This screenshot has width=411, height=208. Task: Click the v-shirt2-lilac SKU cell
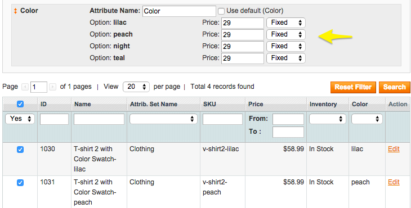tap(221, 149)
